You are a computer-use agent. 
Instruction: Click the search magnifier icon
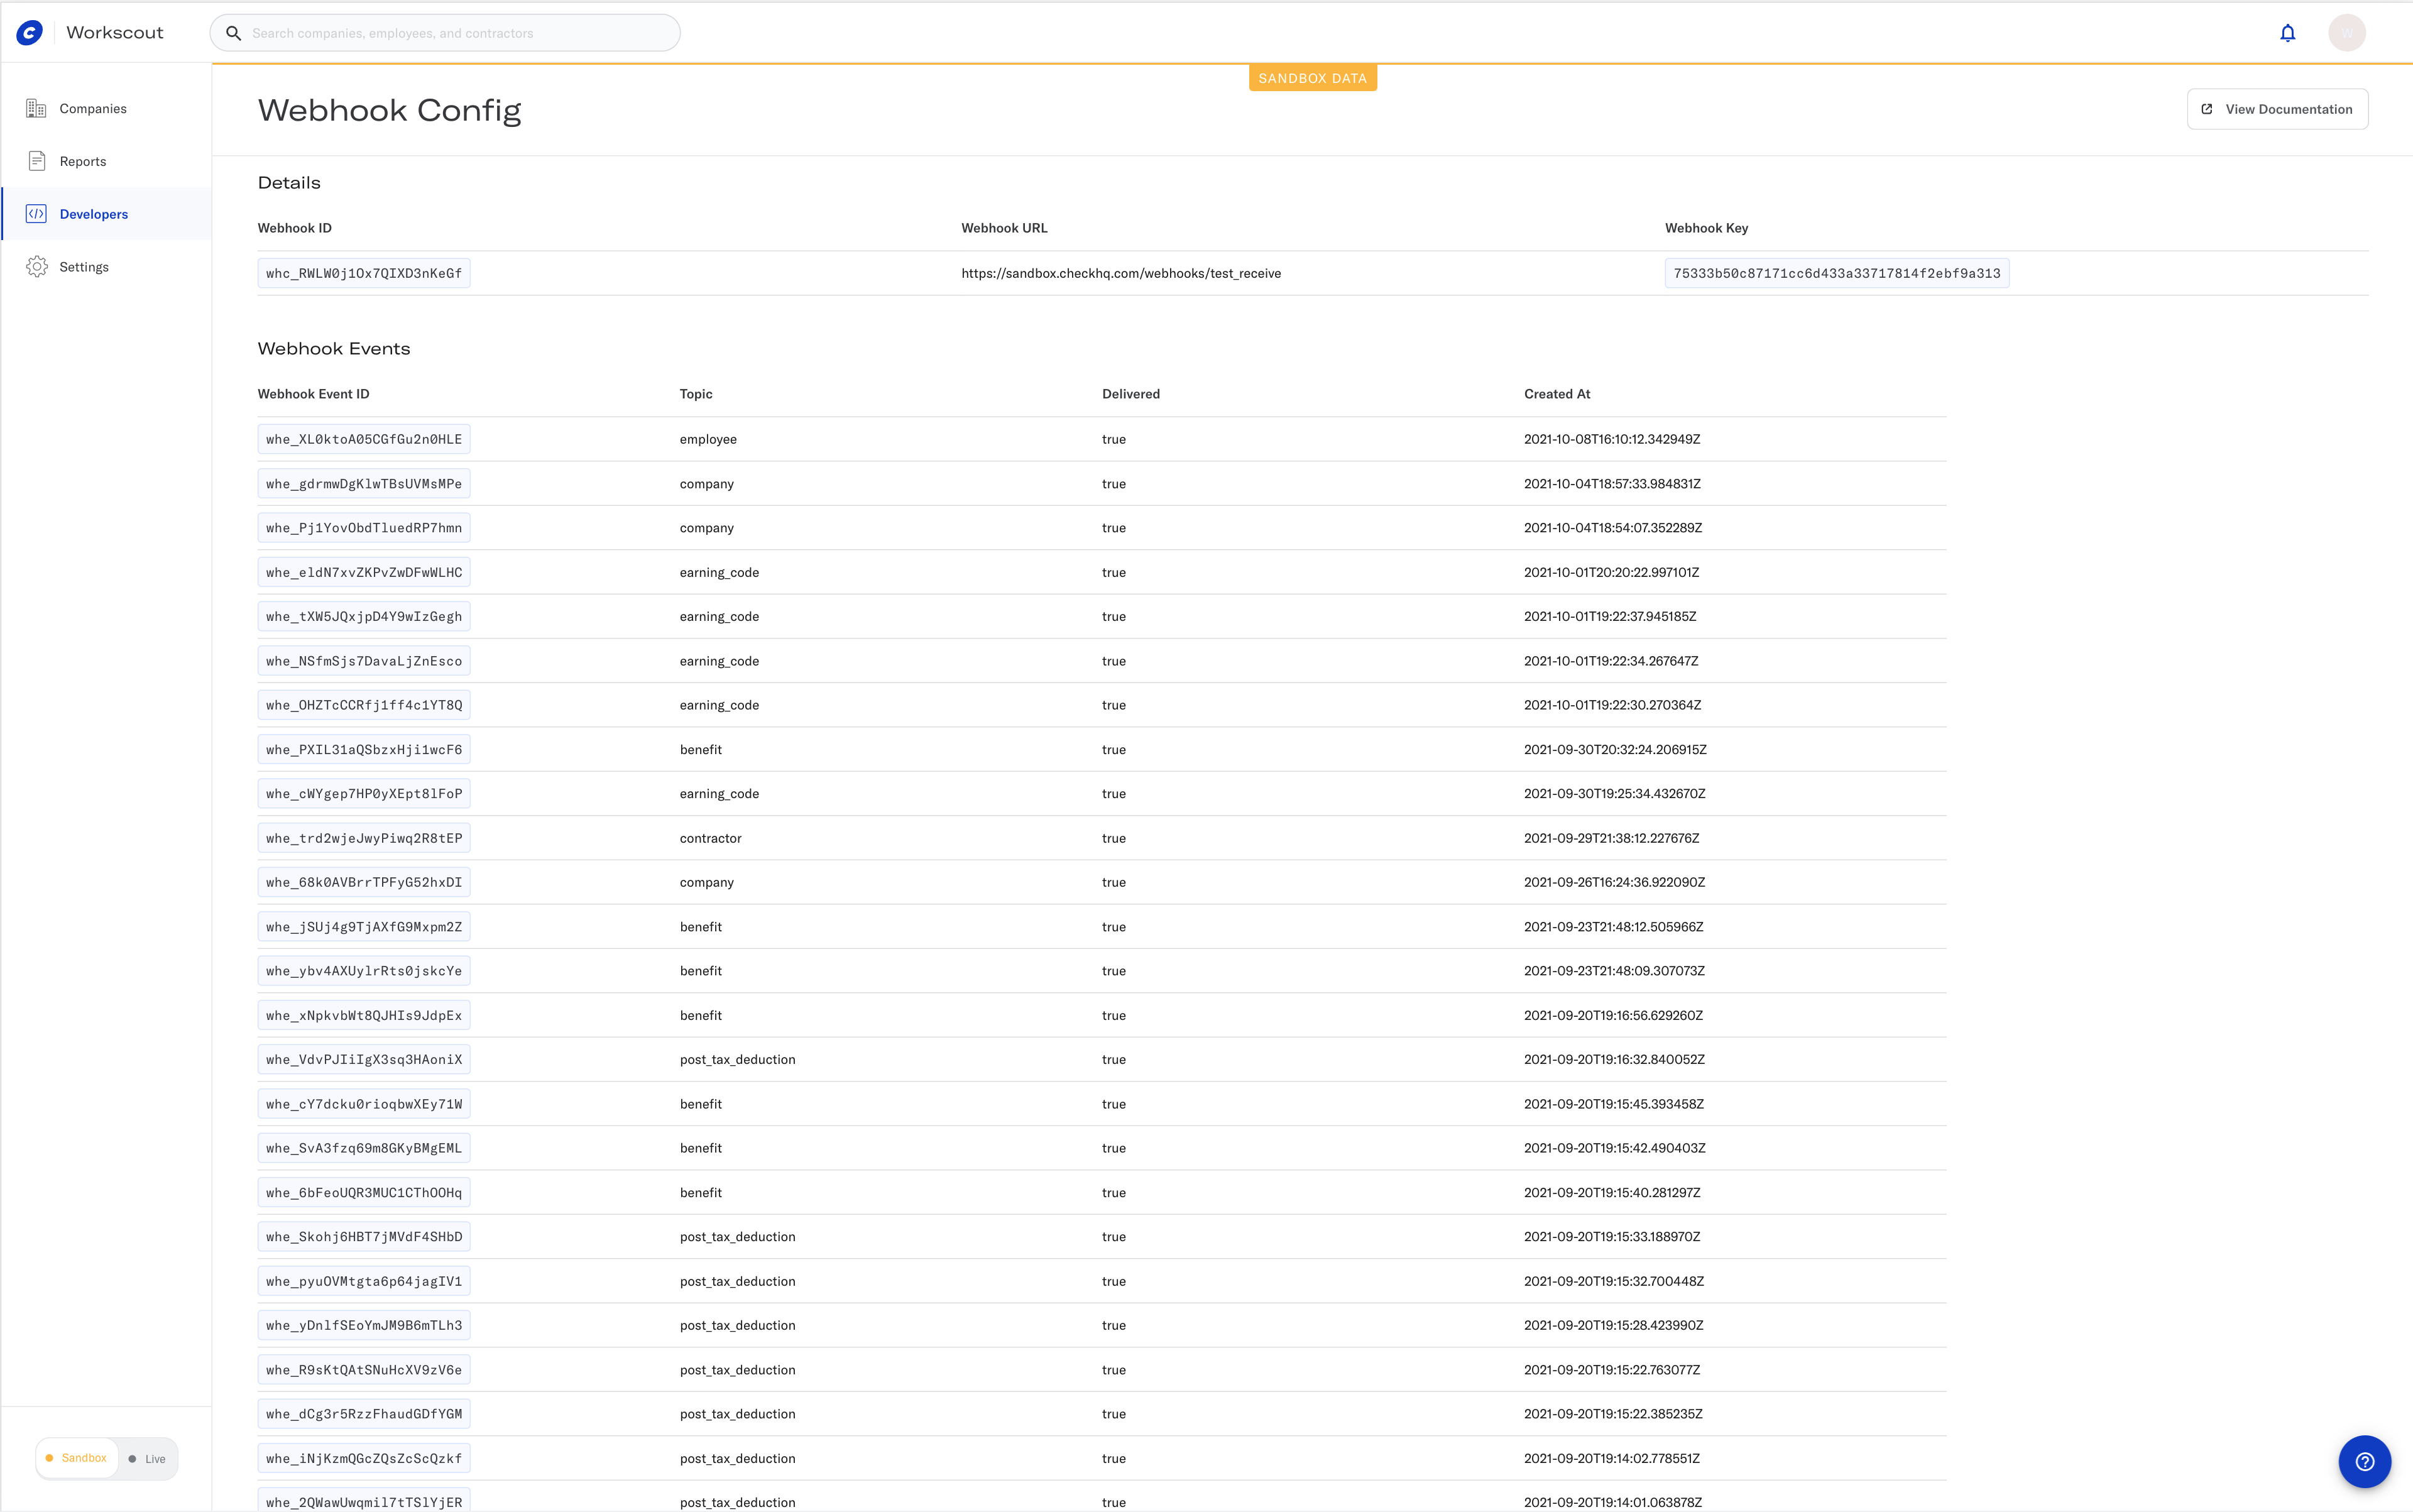coord(233,33)
